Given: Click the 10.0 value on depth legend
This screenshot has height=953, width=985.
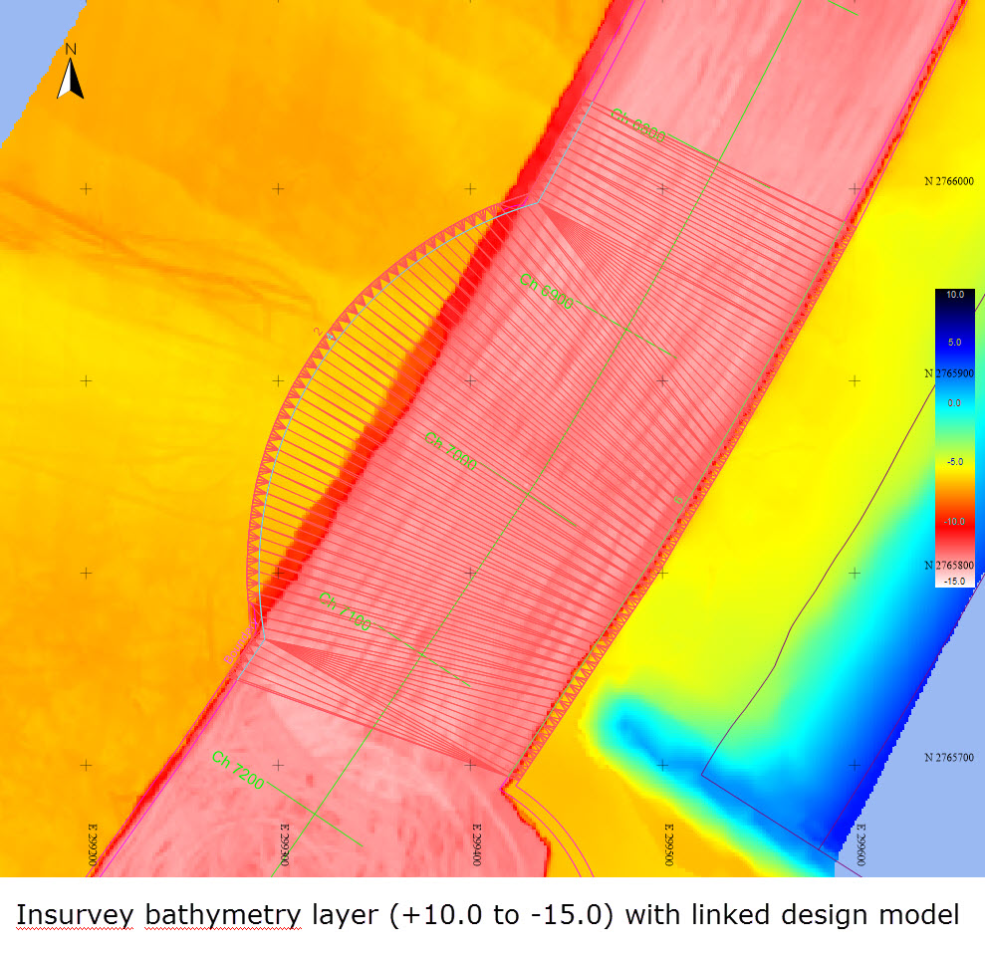Looking at the screenshot, I should coord(955,295).
